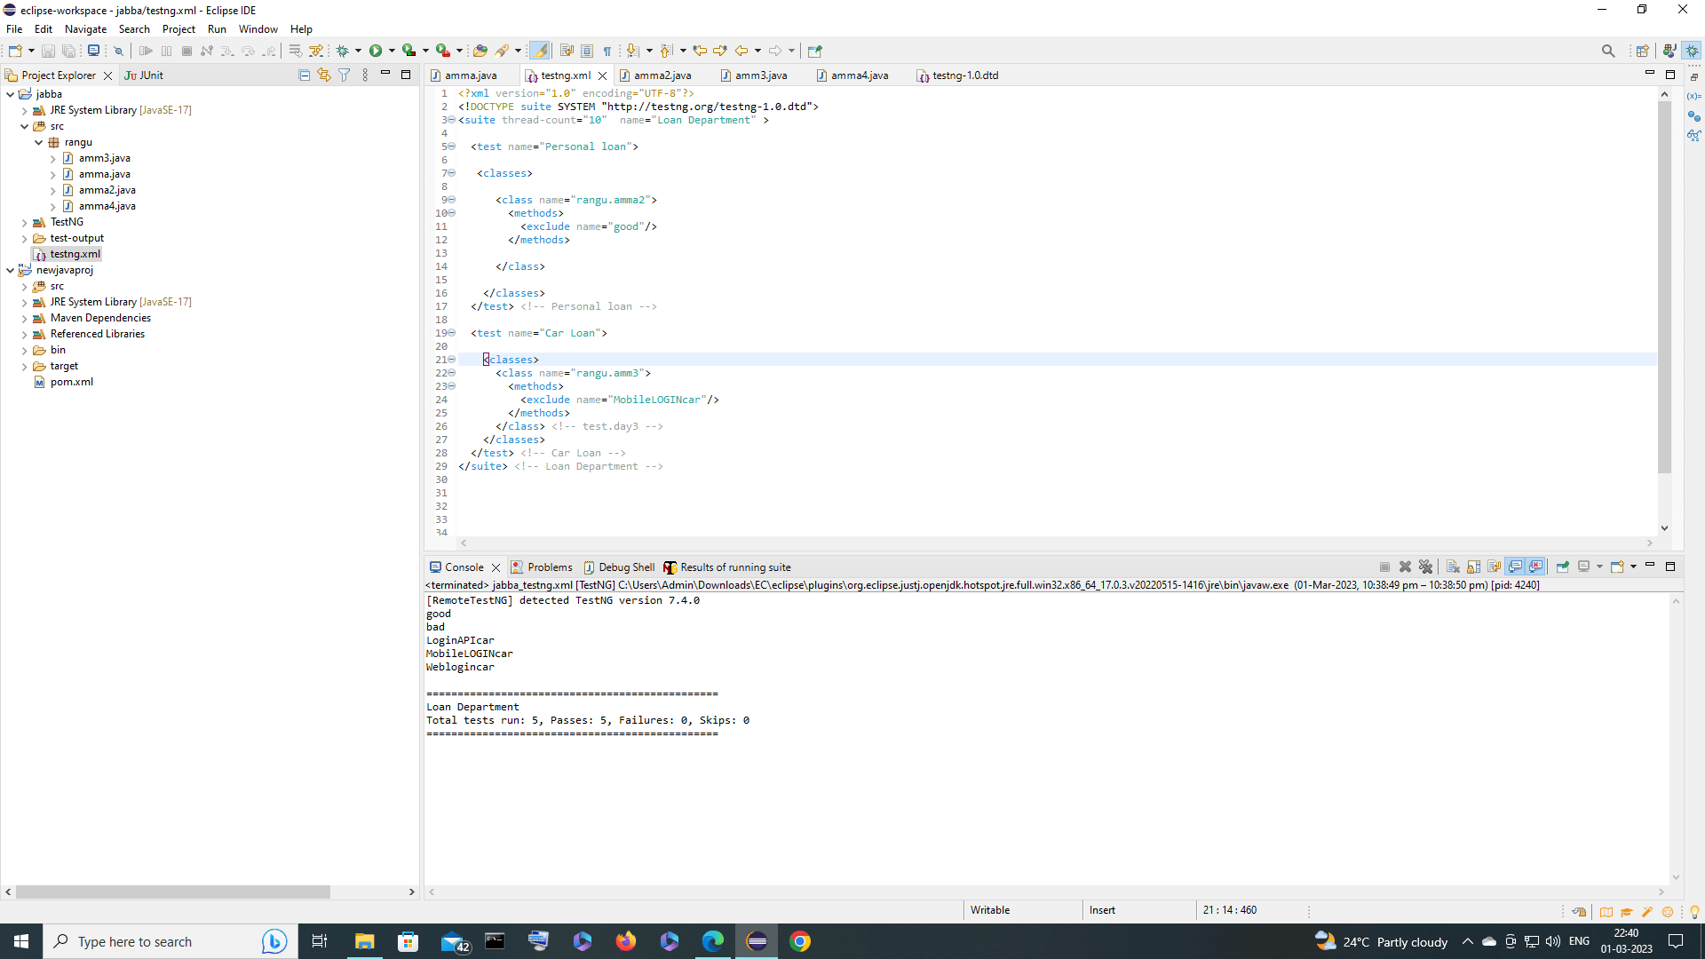Enable Scroll Lock in the Console
The width and height of the screenshot is (1705, 959).
coord(1474,567)
